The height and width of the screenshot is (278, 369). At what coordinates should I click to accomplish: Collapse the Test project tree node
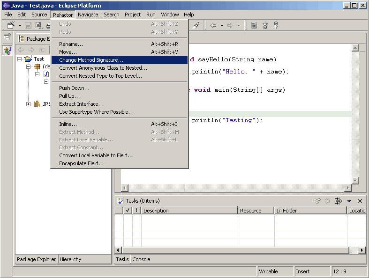[20, 59]
